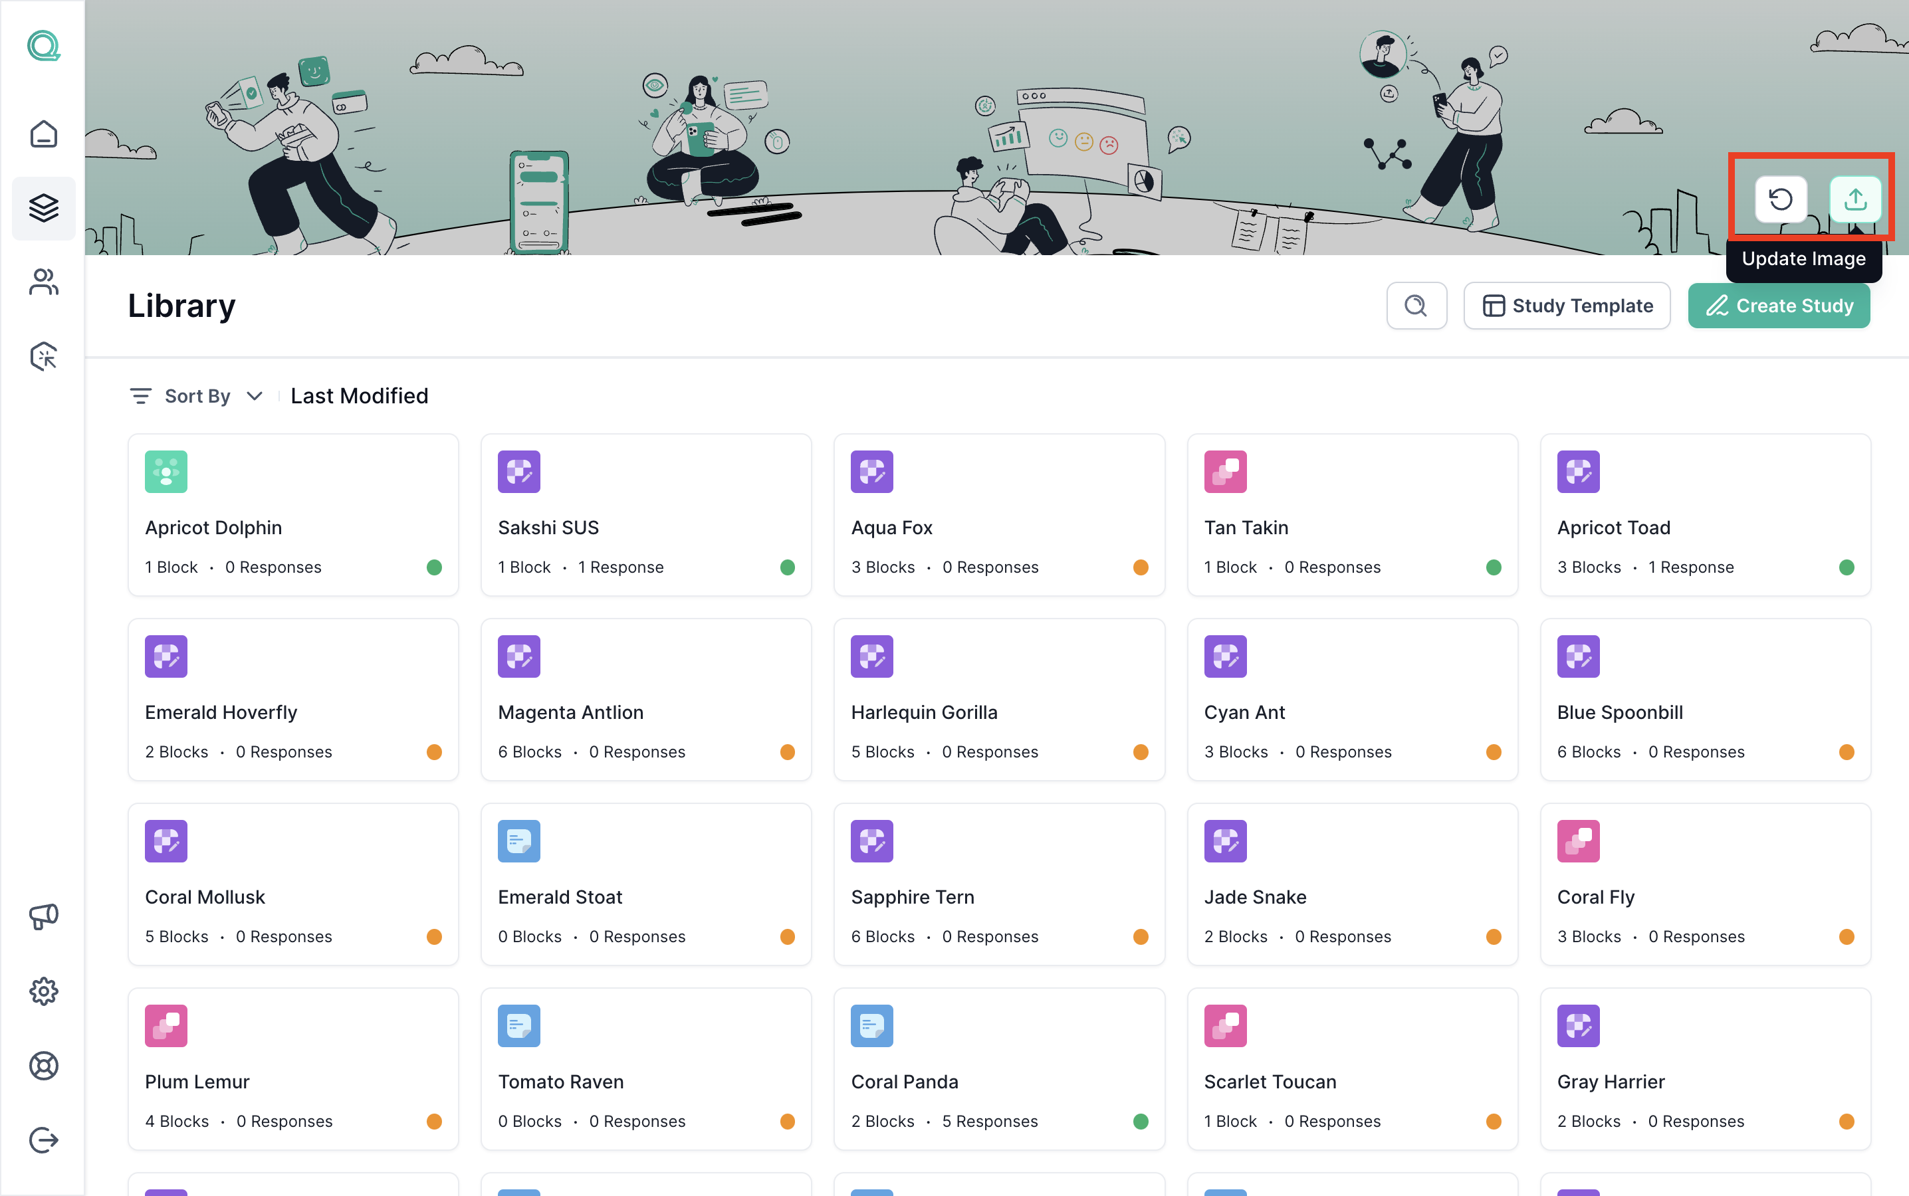The width and height of the screenshot is (1909, 1196).
Task: Click the Logout icon in the sidebar
Action: coord(43,1140)
